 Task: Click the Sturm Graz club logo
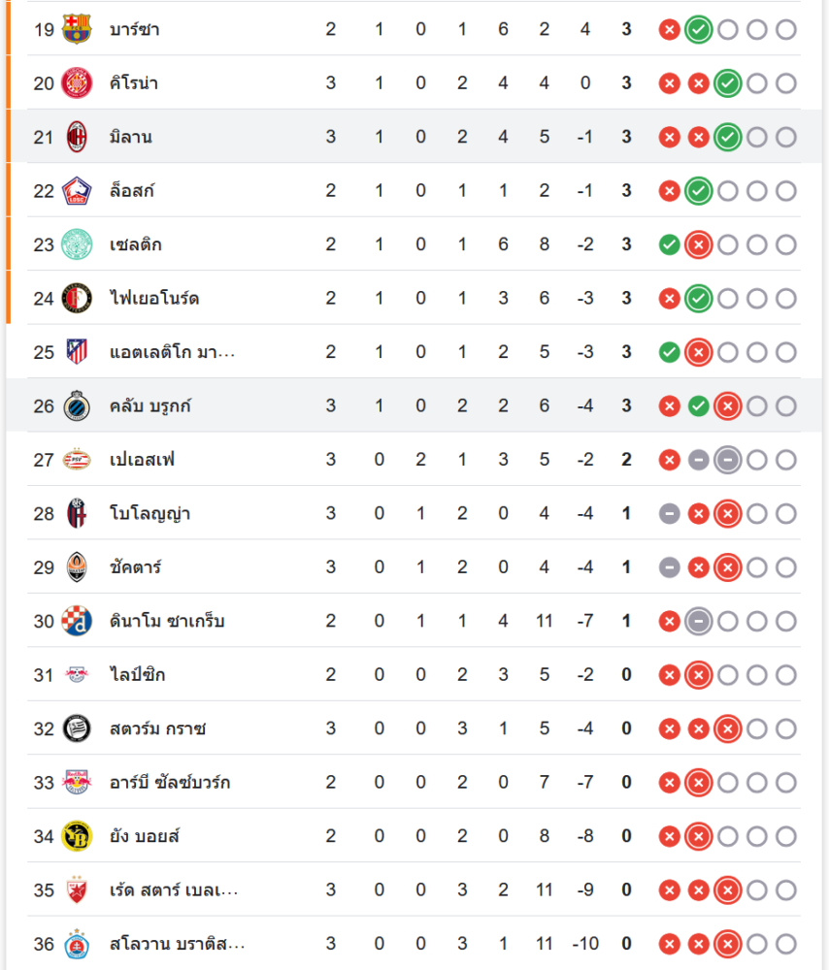76,728
